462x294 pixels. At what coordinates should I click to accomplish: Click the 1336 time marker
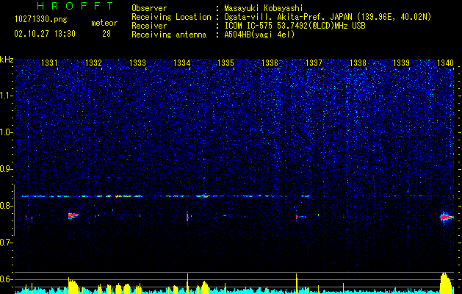pyautogui.click(x=270, y=62)
